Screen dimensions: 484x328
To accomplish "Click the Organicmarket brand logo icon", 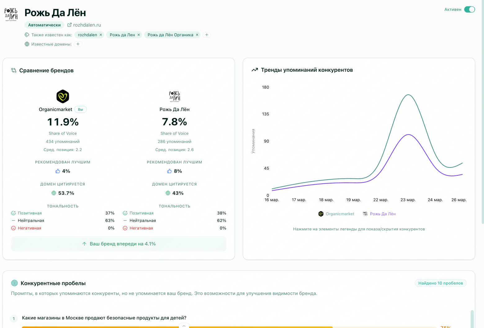I will (x=63, y=96).
